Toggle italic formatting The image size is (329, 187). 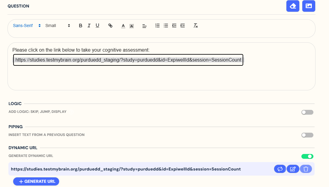tap(89, 26)
